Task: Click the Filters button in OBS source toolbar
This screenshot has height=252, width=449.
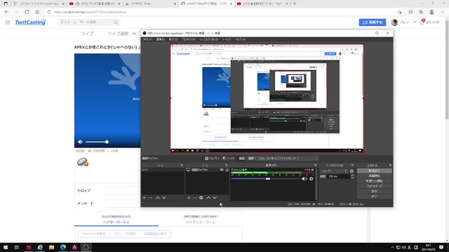Action: click(x=229, y=158)
